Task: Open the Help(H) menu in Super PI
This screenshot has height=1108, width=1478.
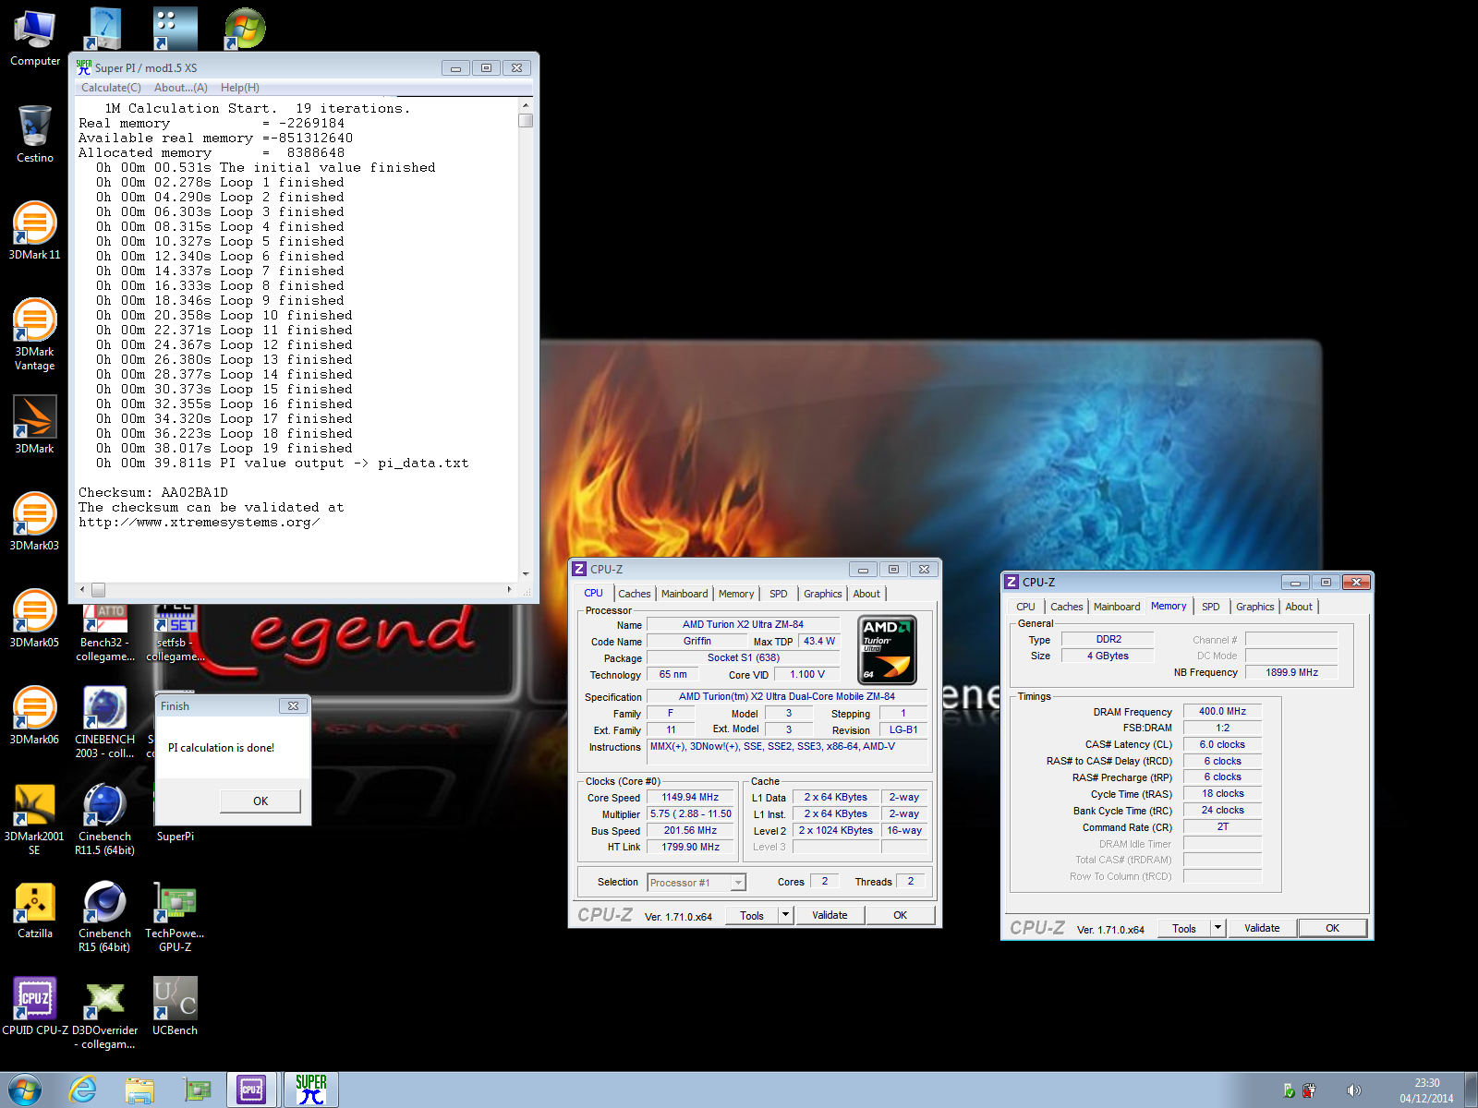Action: click(x=240, y=88)
